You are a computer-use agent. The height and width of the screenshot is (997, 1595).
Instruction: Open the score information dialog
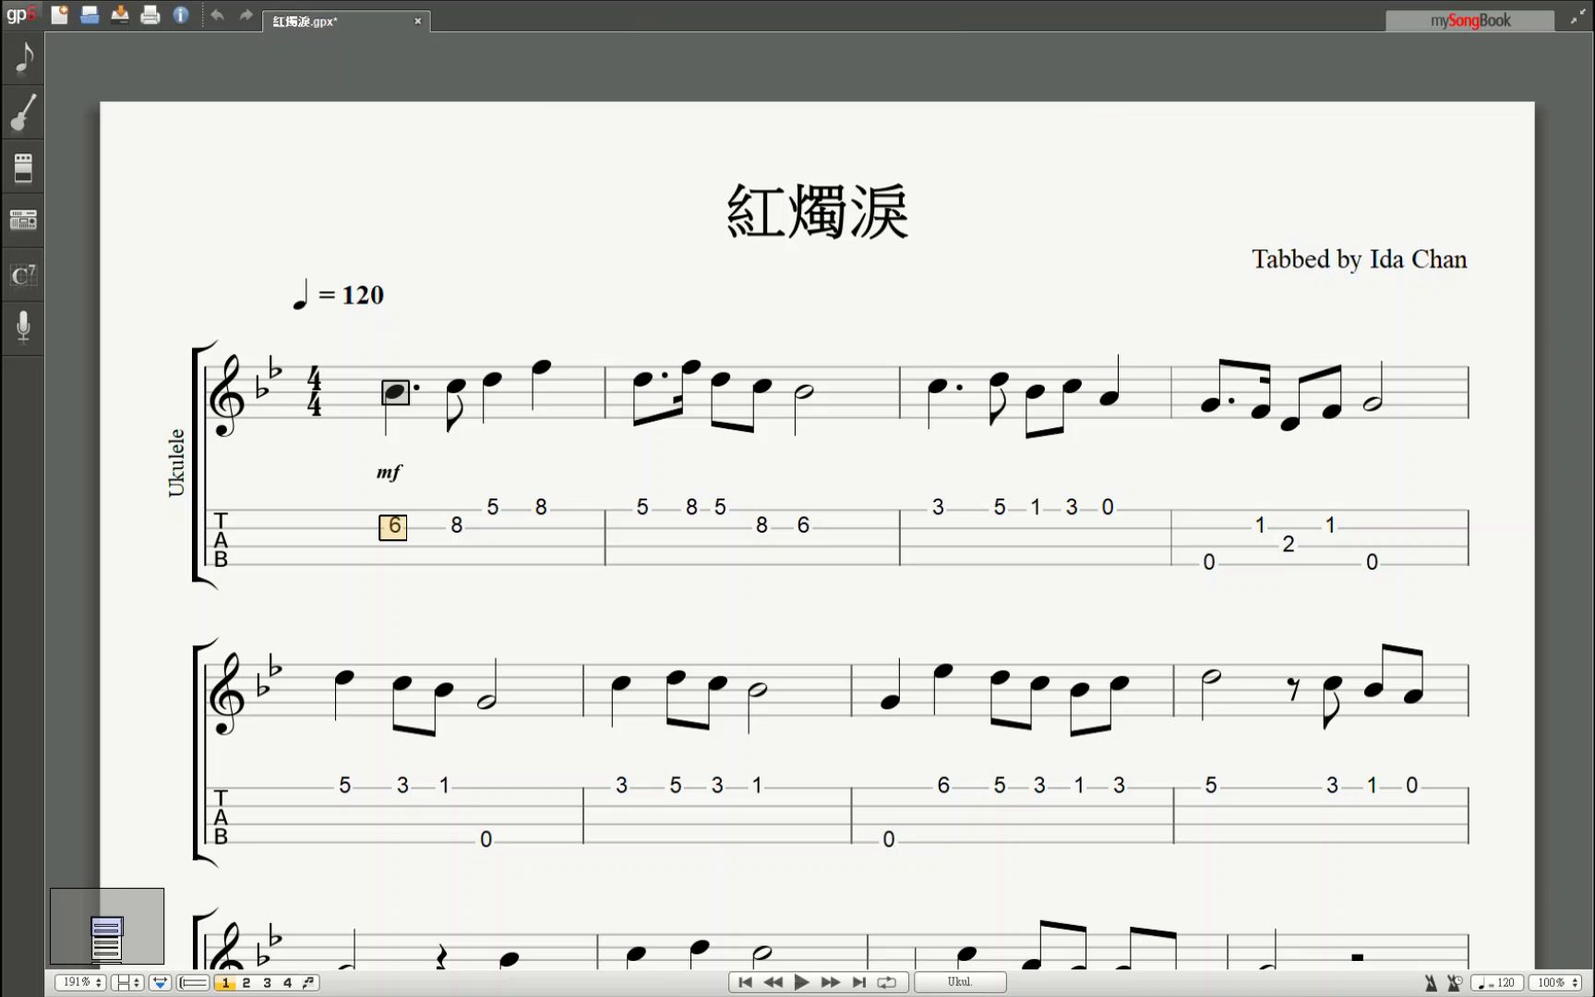181,15
